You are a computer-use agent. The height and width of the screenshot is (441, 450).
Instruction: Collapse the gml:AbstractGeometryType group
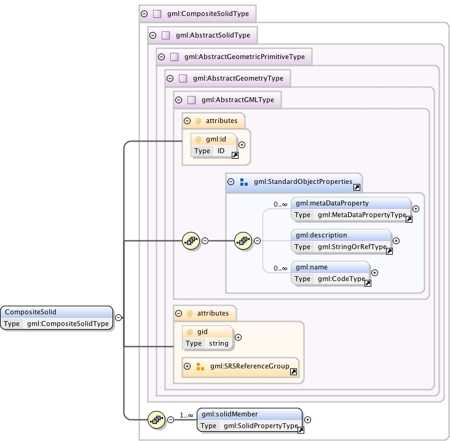click(170, 78)
